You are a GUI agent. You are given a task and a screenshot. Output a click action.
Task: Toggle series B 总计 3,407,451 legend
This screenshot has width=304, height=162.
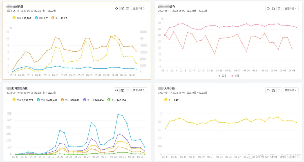click(x=47, y=100)
